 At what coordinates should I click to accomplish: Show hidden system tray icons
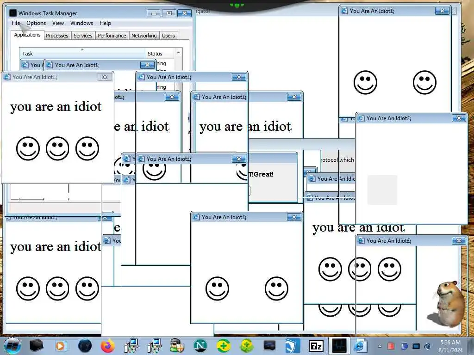click(x=380, y=346)
